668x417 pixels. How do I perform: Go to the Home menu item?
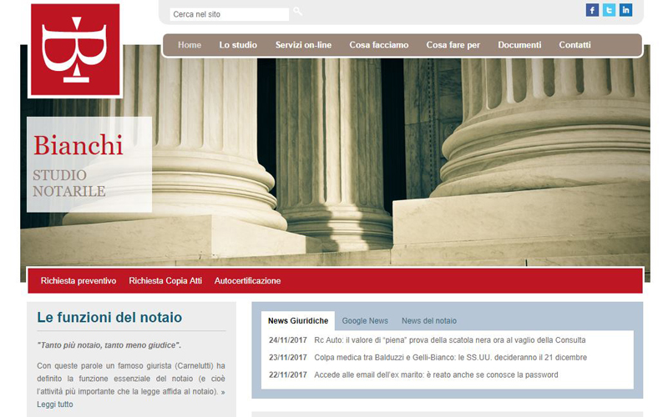[190, 45]
